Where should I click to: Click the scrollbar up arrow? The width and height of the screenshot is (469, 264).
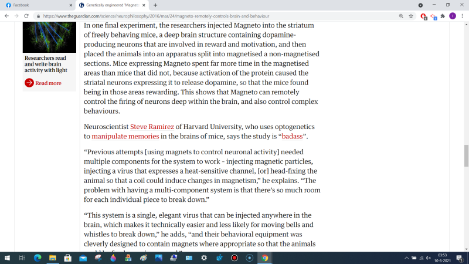click(x=466, y=25)
